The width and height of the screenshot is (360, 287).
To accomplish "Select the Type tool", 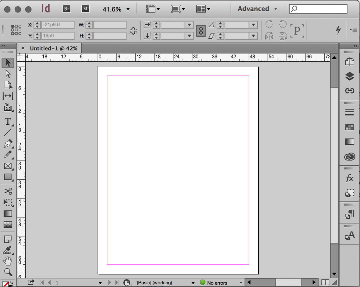I will click(8, 122).
